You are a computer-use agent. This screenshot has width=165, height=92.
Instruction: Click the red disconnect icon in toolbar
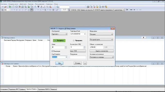tap(5, 7)
